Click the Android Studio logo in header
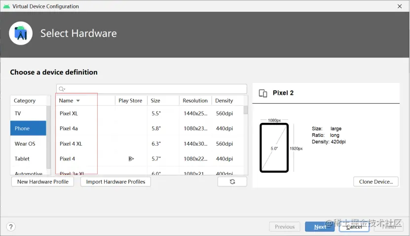Screen dimensions: 410x236 pos(21,33)
